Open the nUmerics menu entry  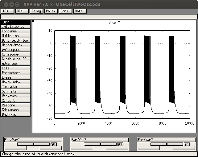tap(15, 64)
